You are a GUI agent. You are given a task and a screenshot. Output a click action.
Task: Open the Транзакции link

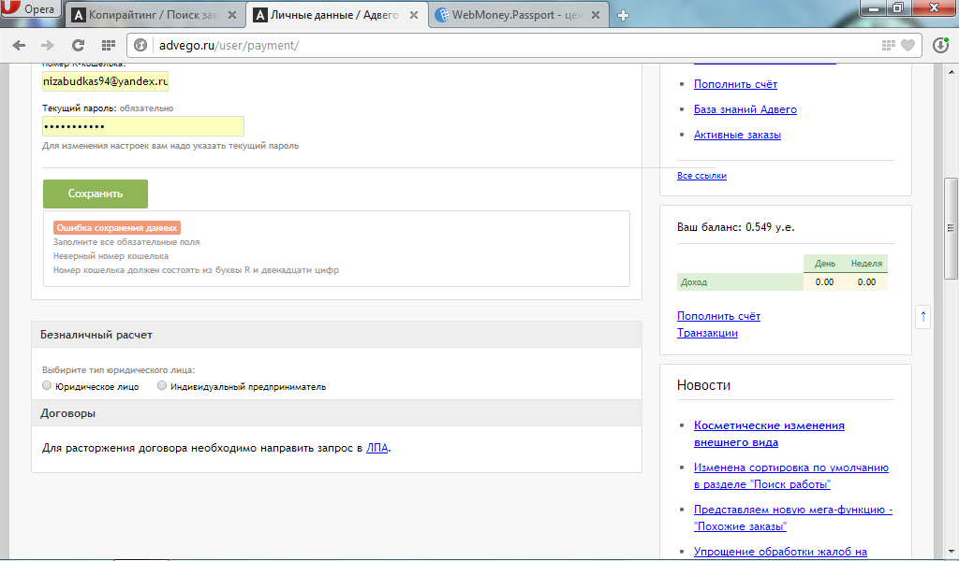click(707, 333)
